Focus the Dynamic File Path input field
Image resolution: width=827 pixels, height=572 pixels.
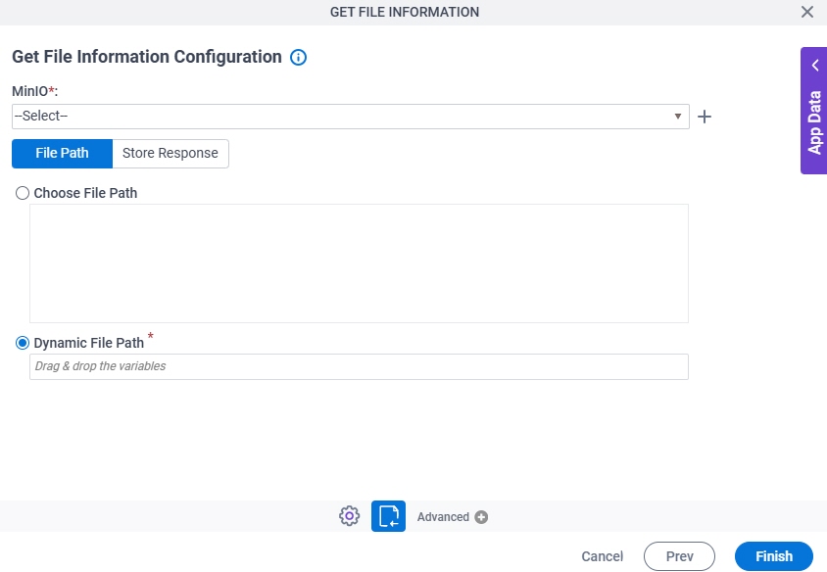click(359, 366)
